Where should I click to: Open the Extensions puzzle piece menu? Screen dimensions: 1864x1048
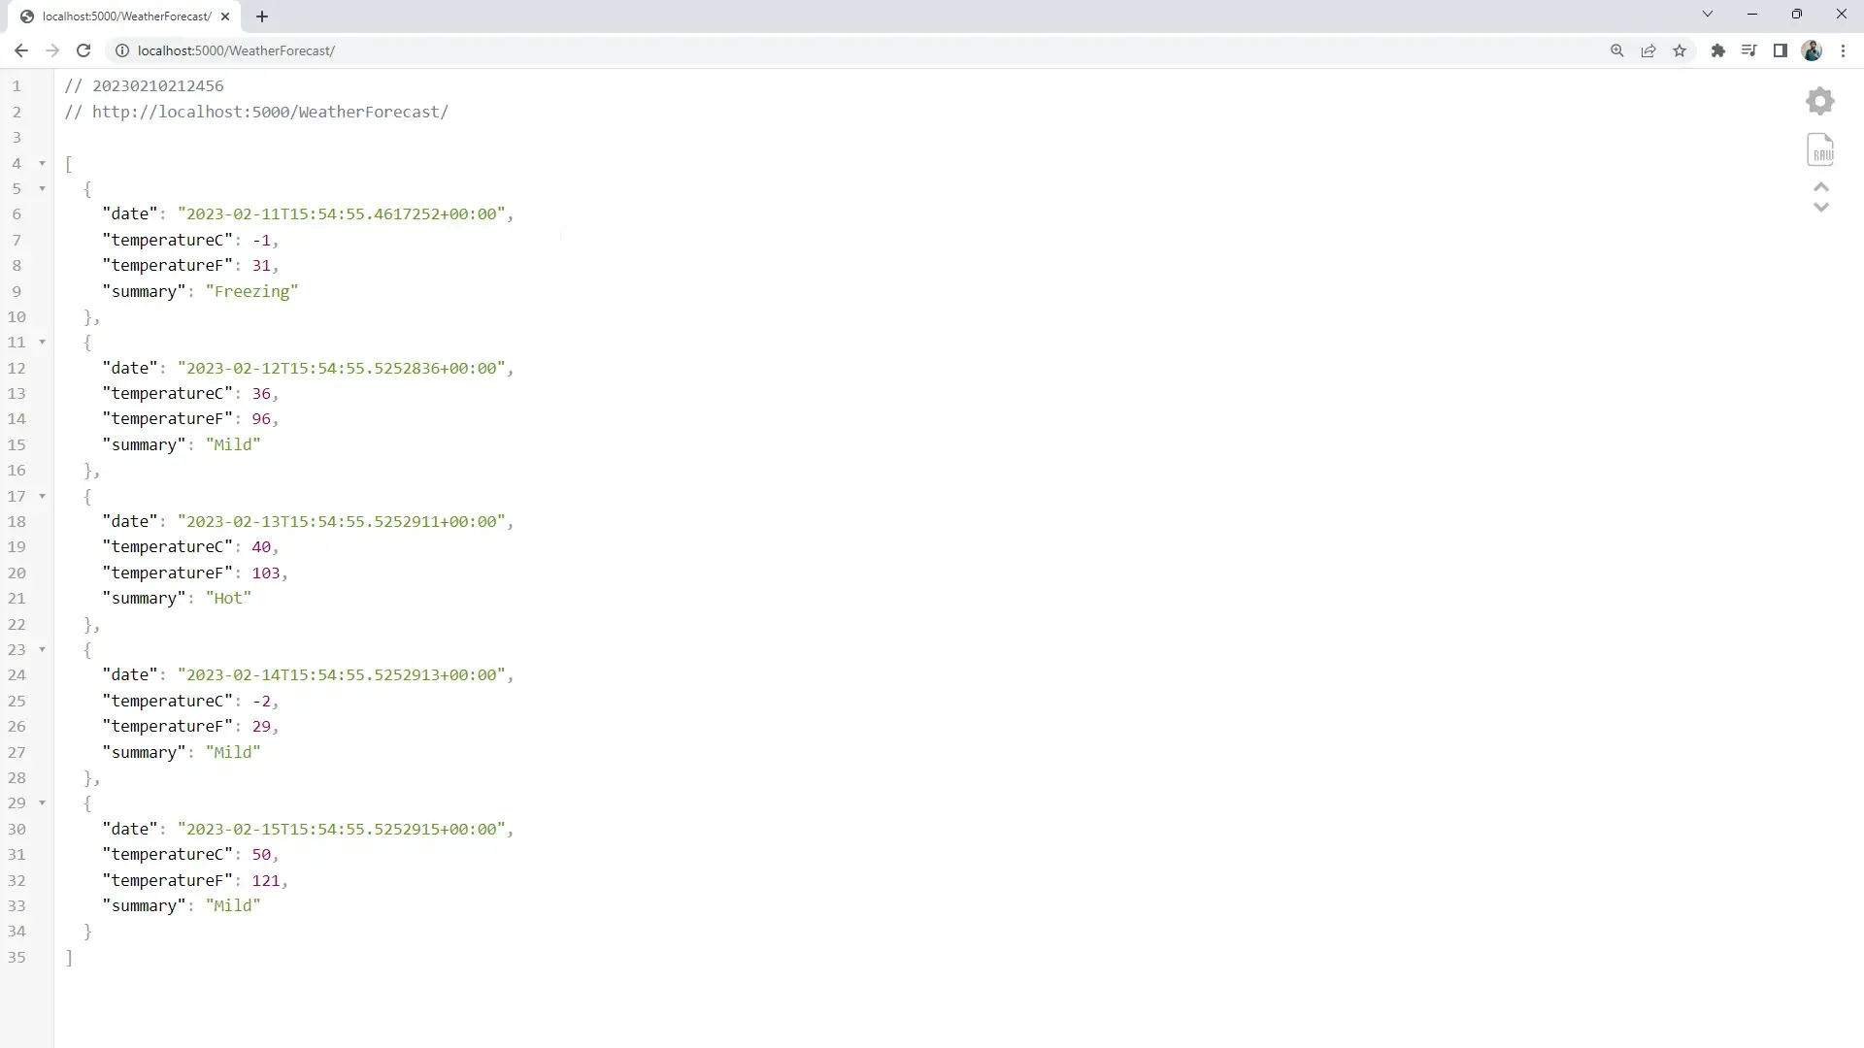1717,50
